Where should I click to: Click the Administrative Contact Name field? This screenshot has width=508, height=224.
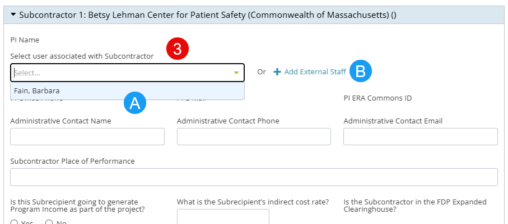87,136
